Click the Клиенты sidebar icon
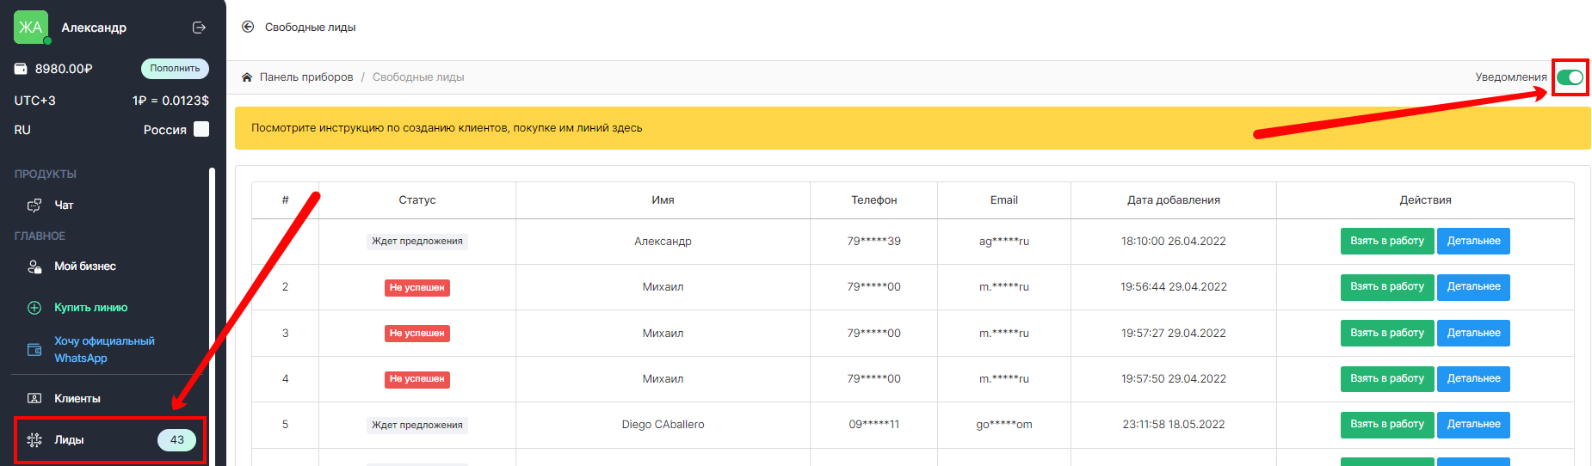 (34, 398)
